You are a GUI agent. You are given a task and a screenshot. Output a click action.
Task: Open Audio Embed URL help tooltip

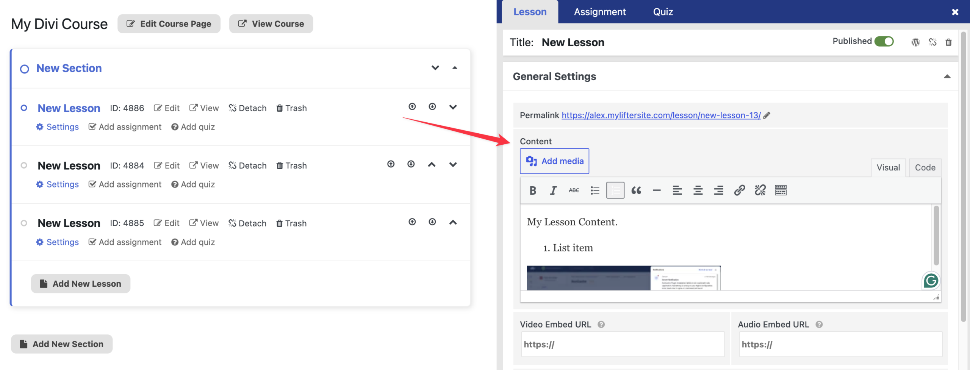pos(819,325)
